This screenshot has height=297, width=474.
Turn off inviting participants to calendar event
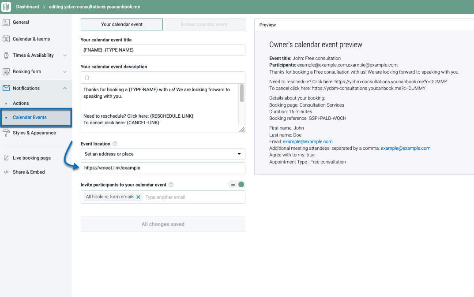coord(237,184)
